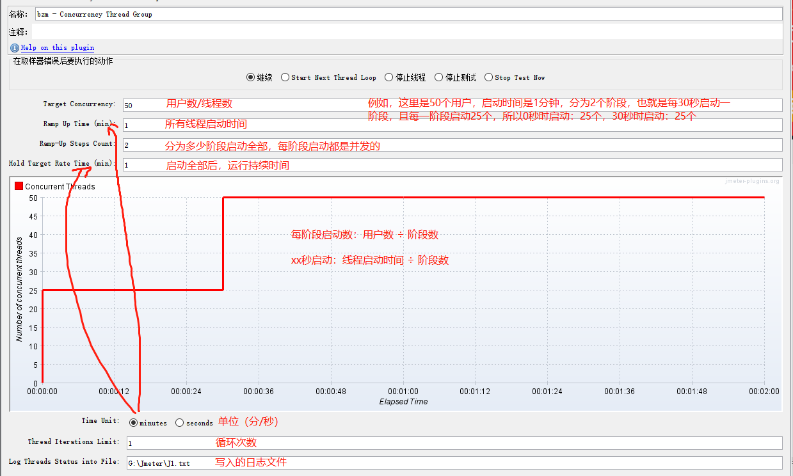Open the Help on this plugin link

pyautogui.click(x=58, y=47)
